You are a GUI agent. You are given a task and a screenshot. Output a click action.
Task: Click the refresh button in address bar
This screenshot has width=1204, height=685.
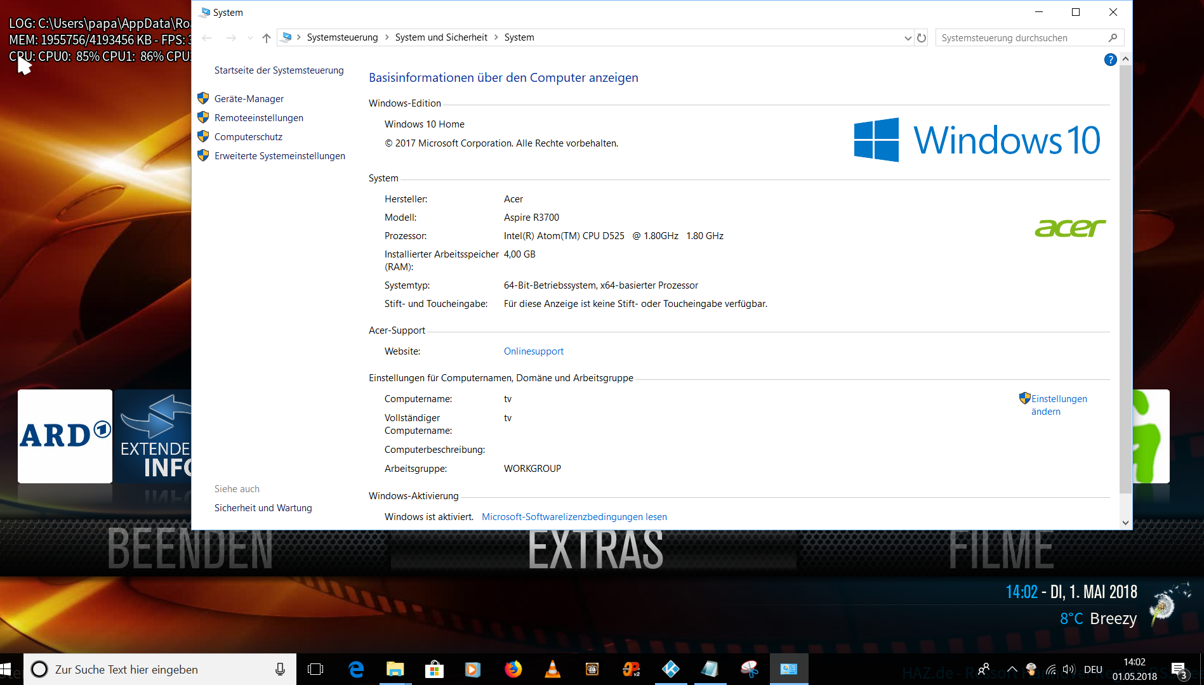pyautogui.click(x=922, y=38)
